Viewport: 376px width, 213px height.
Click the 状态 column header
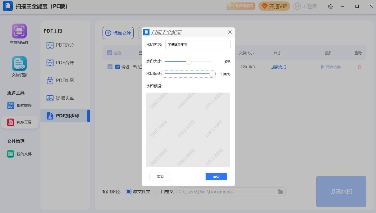(277, 53)
